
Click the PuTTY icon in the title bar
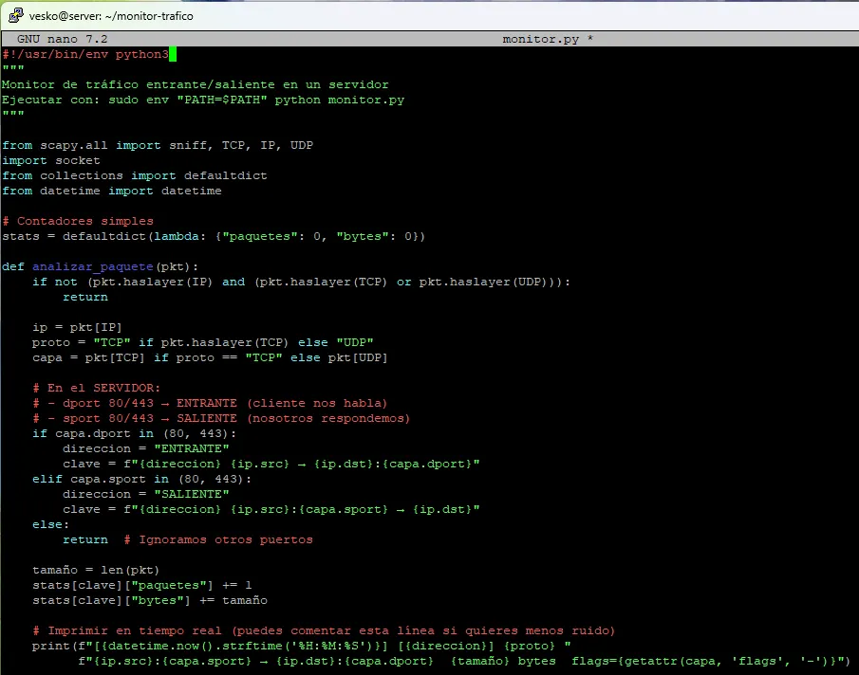point(16,15)
